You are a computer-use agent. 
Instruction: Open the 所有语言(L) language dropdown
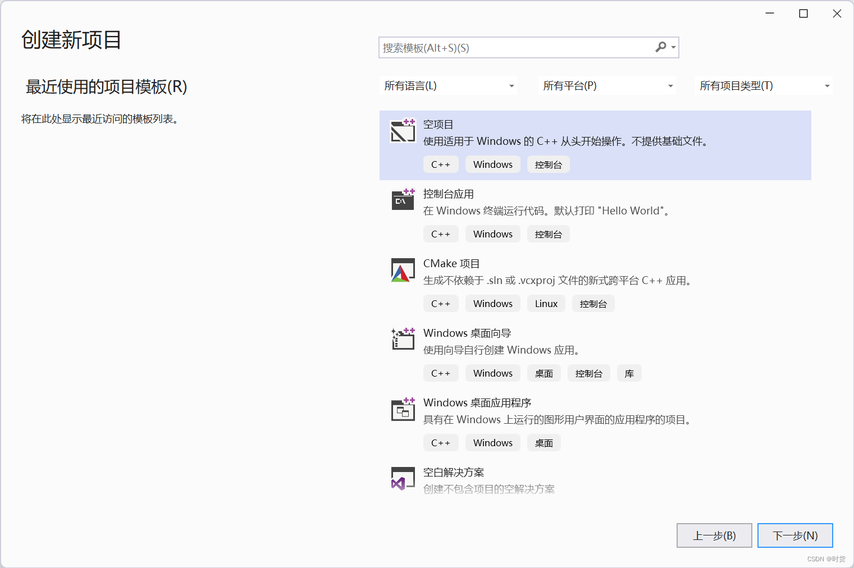point(449,86)
